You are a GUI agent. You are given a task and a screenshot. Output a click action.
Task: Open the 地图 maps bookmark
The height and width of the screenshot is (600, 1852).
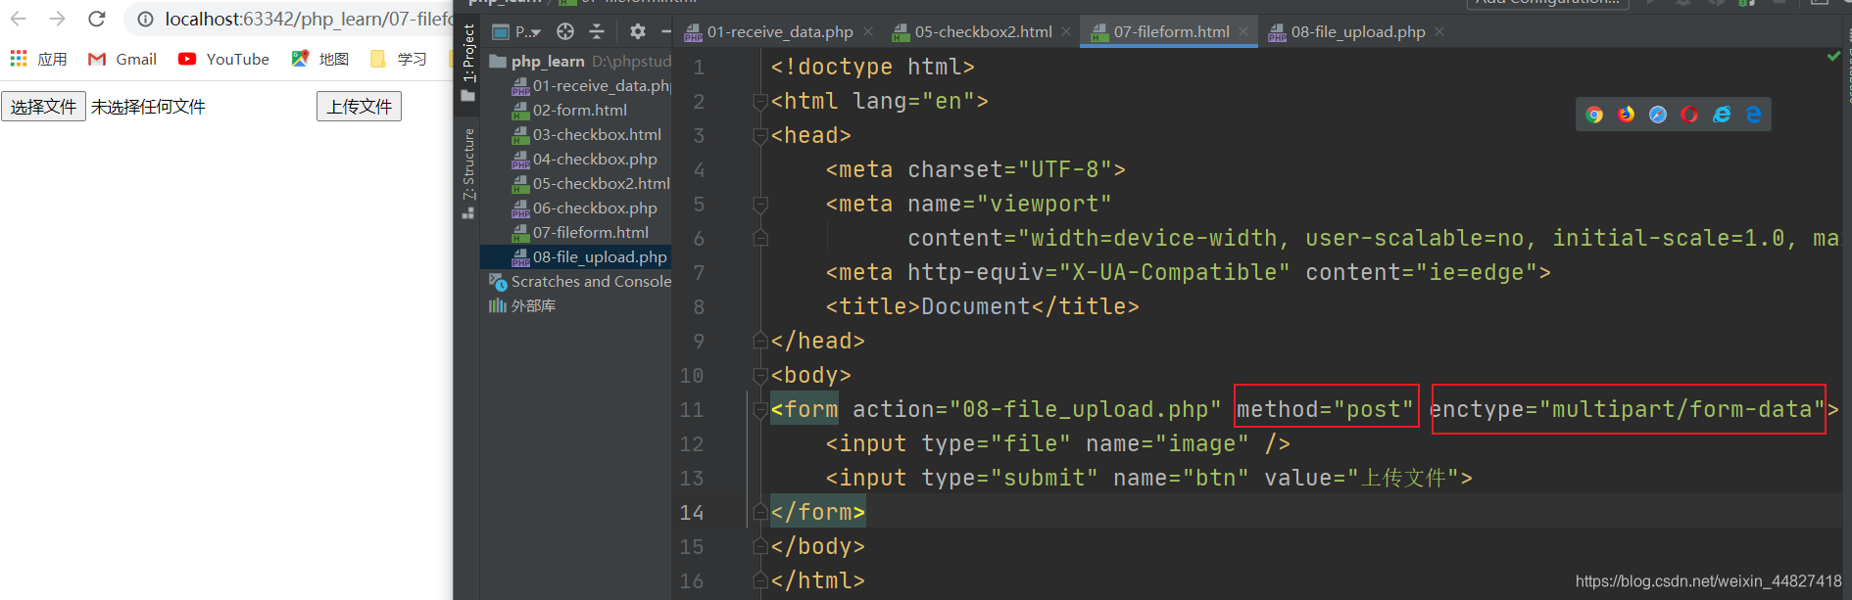pyautogui.click(x=320, y=59)
